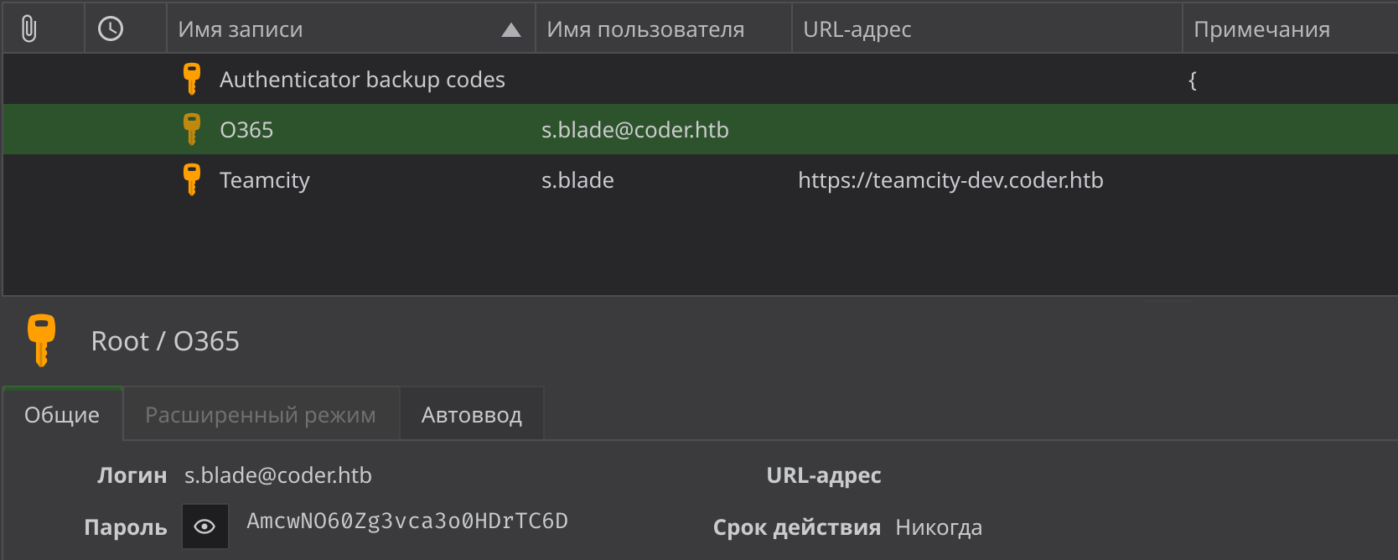Sort by the Имя записи column header
This screenshot has width=1398, height=560.
351,29
